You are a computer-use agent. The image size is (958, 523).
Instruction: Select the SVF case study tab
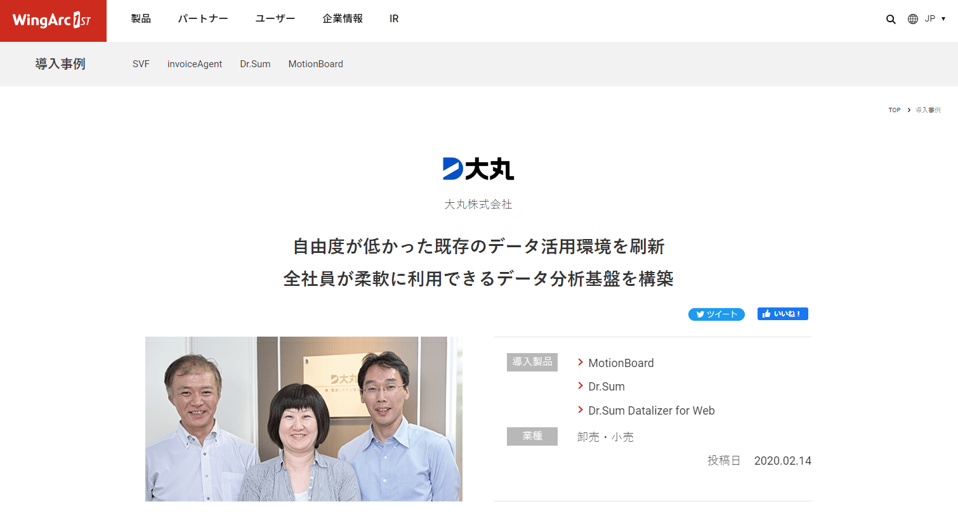click(141, 64)
